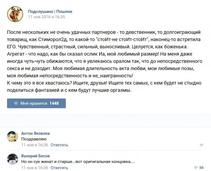Click the Поздравляю comment text
This screenshot has height=171, width=211.
pyautogui.click(x=32, y=139)
